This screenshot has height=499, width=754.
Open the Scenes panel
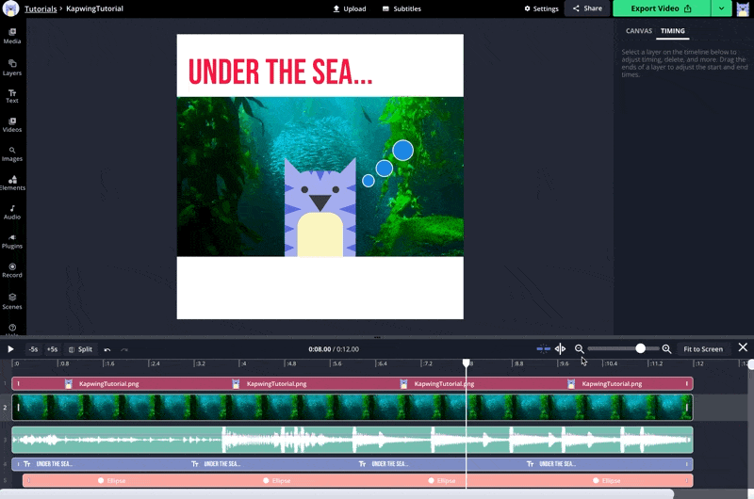tap(12, 299)
